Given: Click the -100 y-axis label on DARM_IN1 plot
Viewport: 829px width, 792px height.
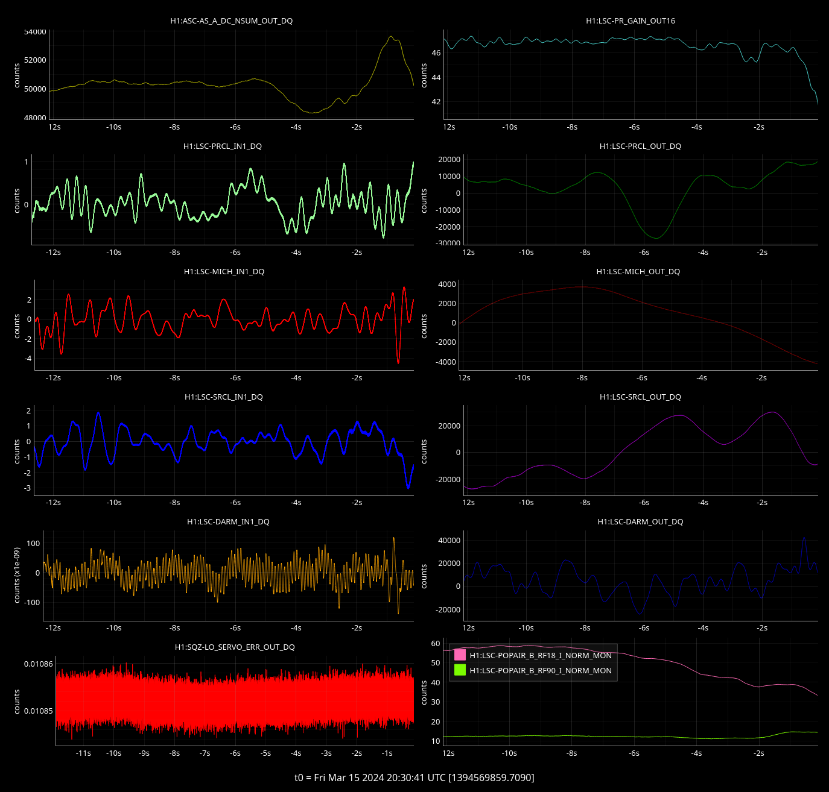Looking at the screenshot, I should (x=31, y=602).
